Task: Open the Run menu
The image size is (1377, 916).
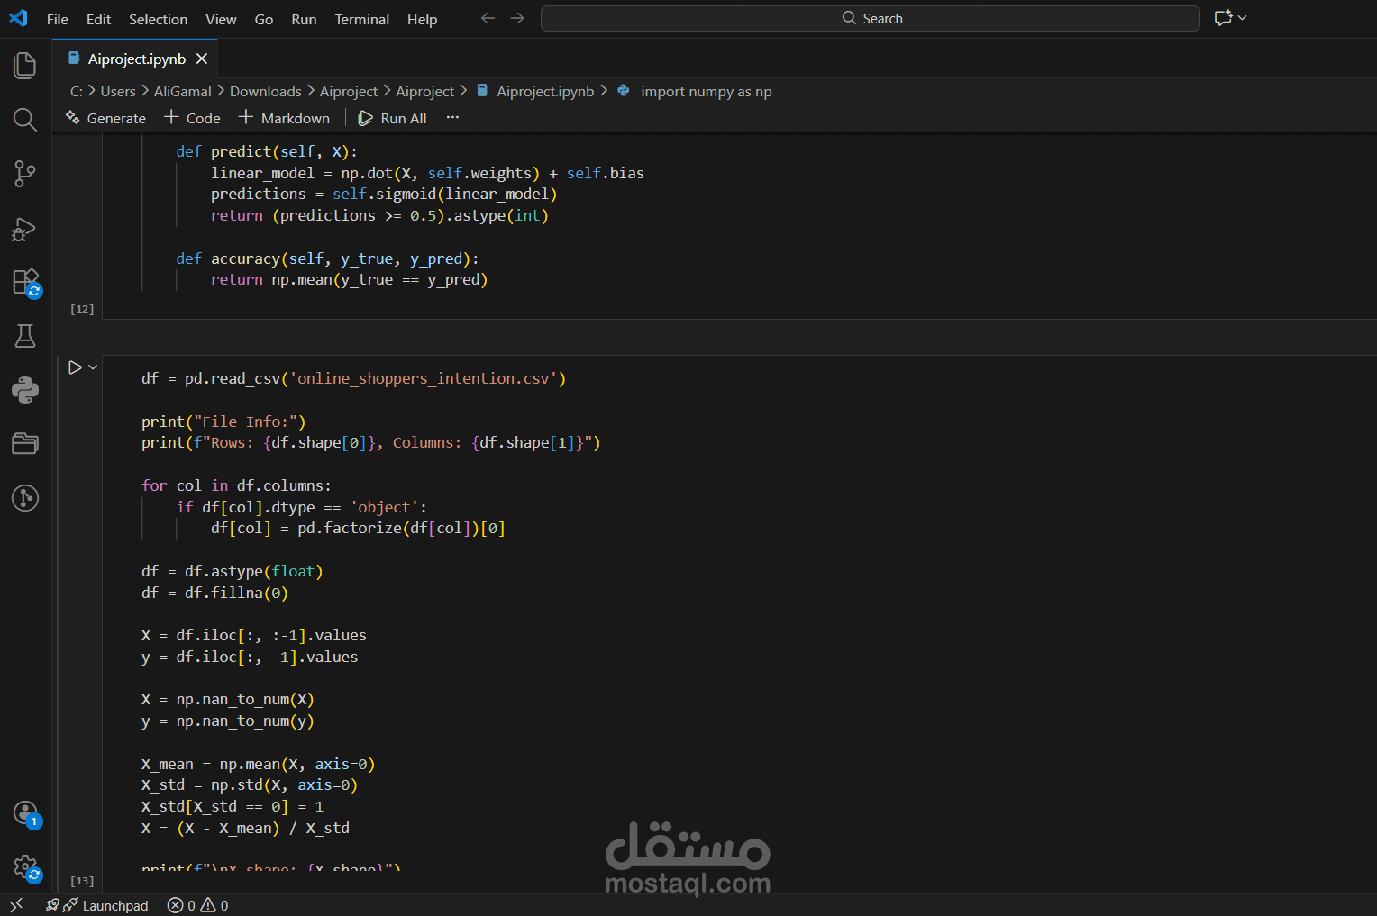Action: (x=304, y=19)
